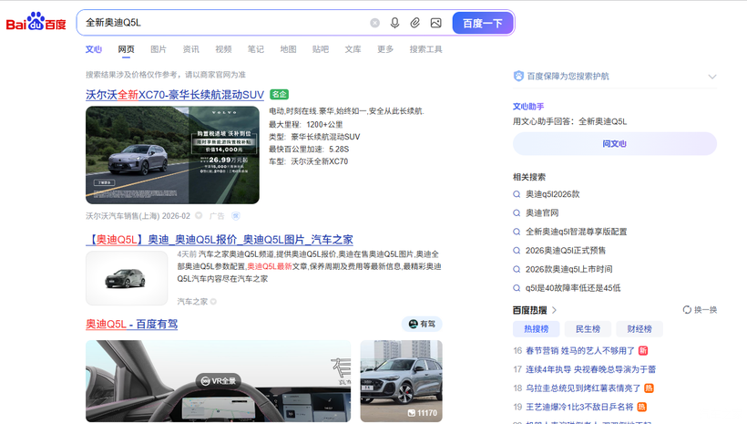The height and width of the screenshot is (424, 747).
Task: Select the 财经榜 hot list tab
Action: (640, 329)
